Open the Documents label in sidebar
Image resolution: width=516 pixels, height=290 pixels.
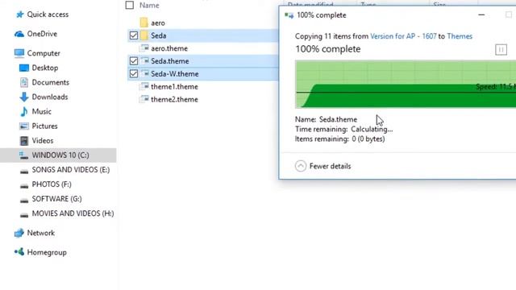coord(50,82)
